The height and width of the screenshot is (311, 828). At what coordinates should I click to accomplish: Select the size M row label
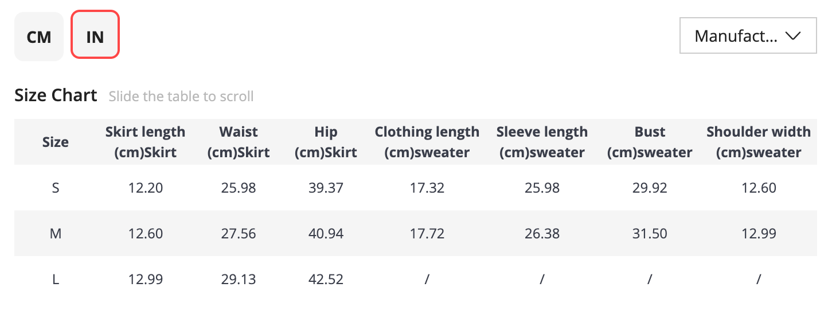click(x=56, y=234)
